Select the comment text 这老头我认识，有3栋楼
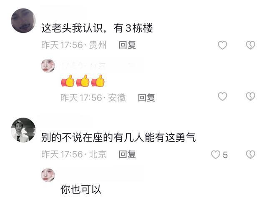 pos(97,28)
